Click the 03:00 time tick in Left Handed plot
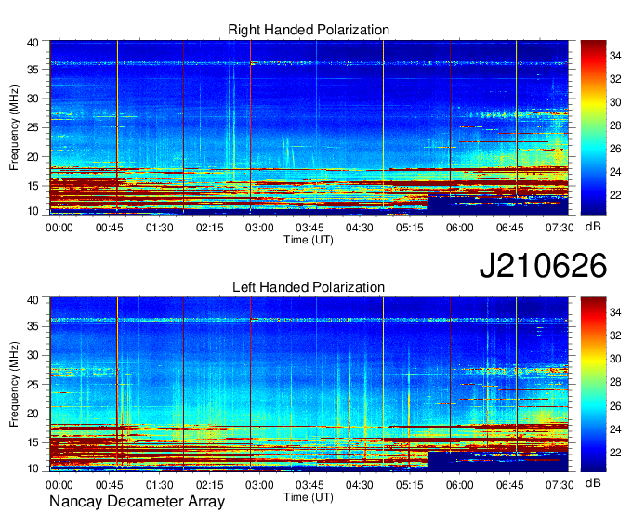632x513 pixels. 259,485
